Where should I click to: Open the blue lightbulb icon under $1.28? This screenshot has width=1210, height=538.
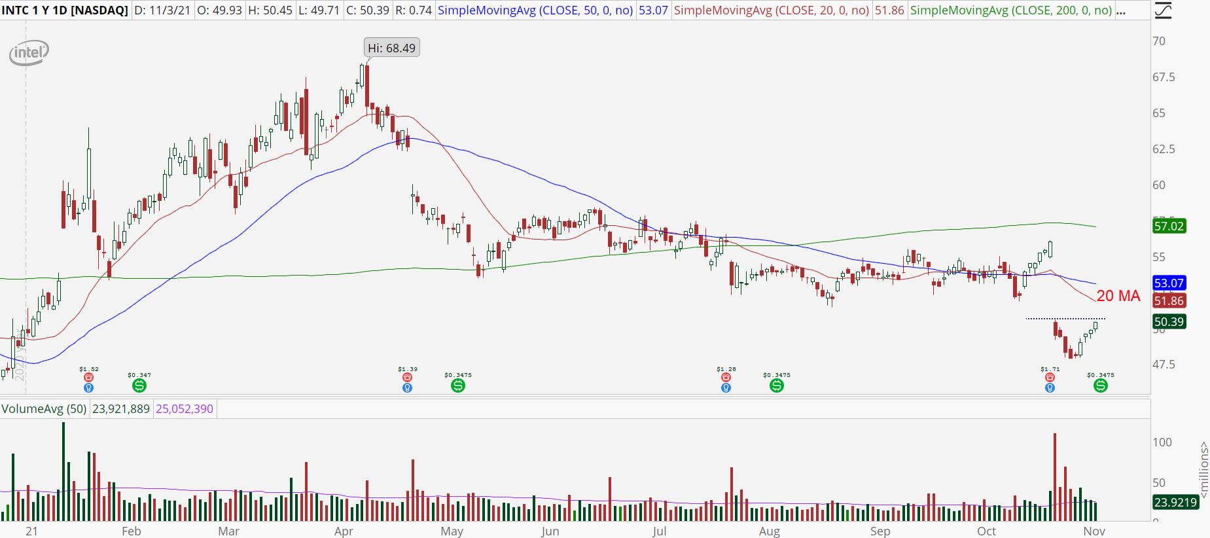tap(726, 388)
